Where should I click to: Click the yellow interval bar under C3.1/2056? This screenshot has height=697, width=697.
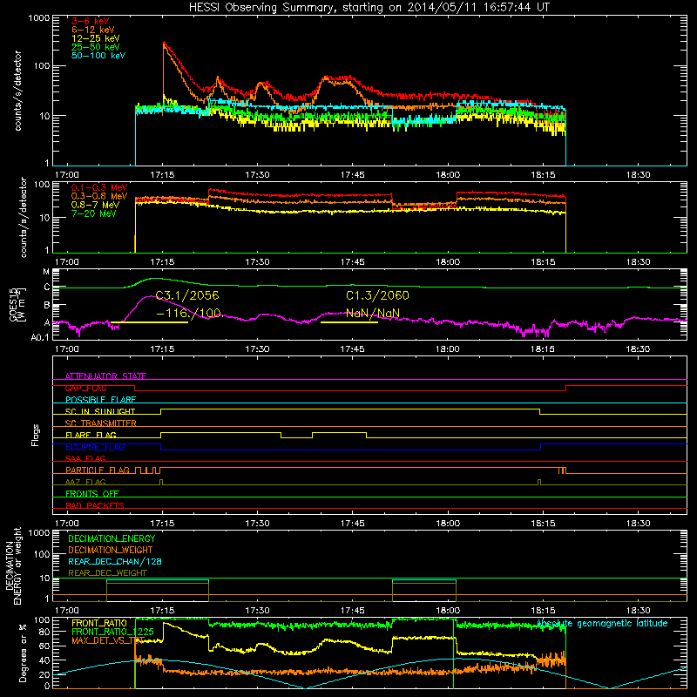pyautogui.click(x=149, y=322)
